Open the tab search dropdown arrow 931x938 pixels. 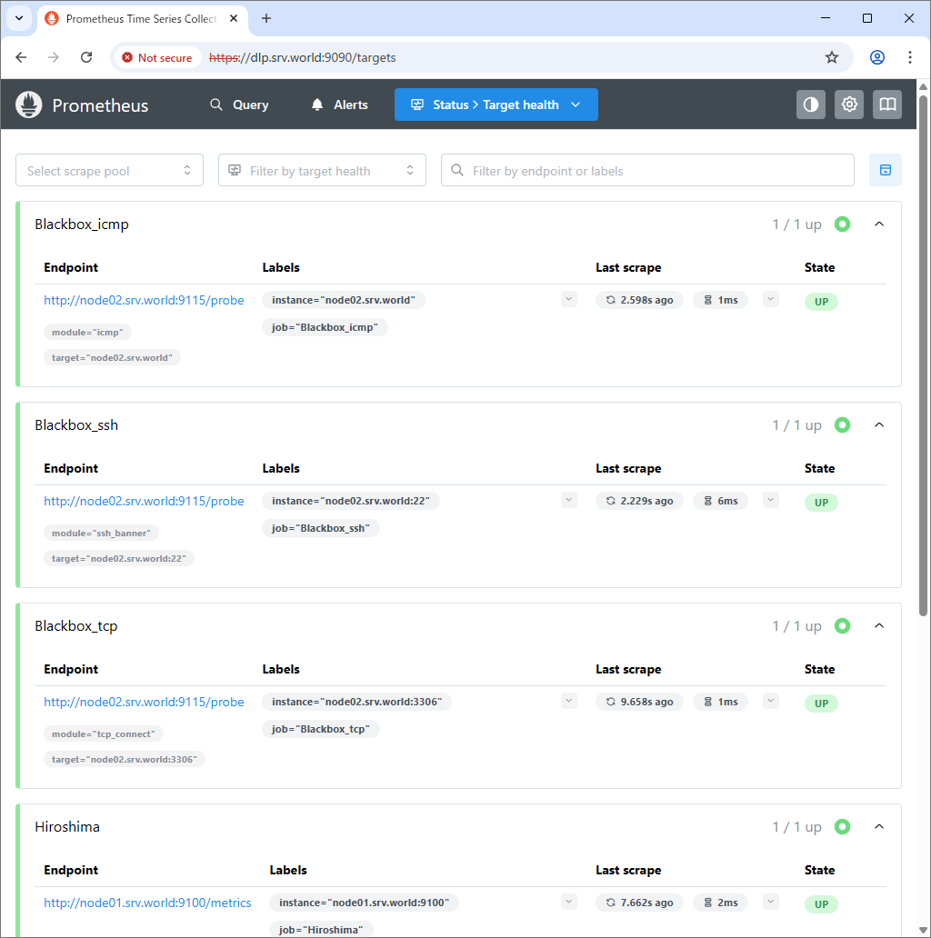[19, 18]
